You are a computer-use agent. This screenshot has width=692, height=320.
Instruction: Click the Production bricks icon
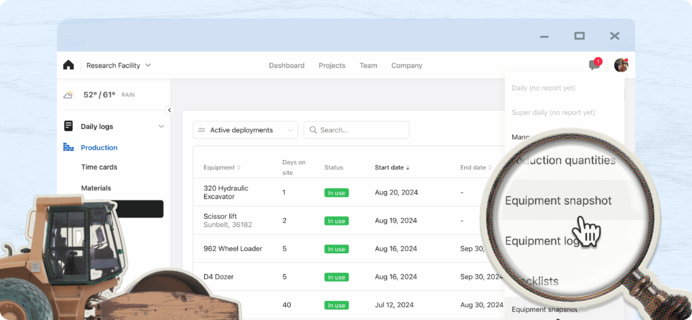coord(68,147)
